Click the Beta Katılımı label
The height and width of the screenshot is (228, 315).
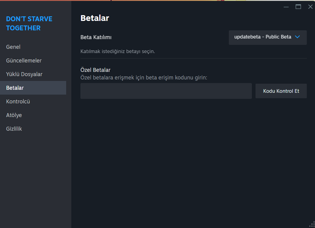(96, 37)
